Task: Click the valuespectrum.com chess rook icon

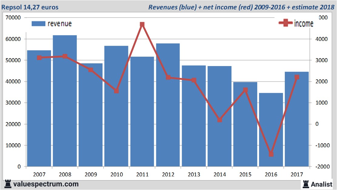Action: [8, 184]
